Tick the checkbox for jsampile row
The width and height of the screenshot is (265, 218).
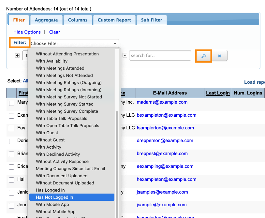11,206
